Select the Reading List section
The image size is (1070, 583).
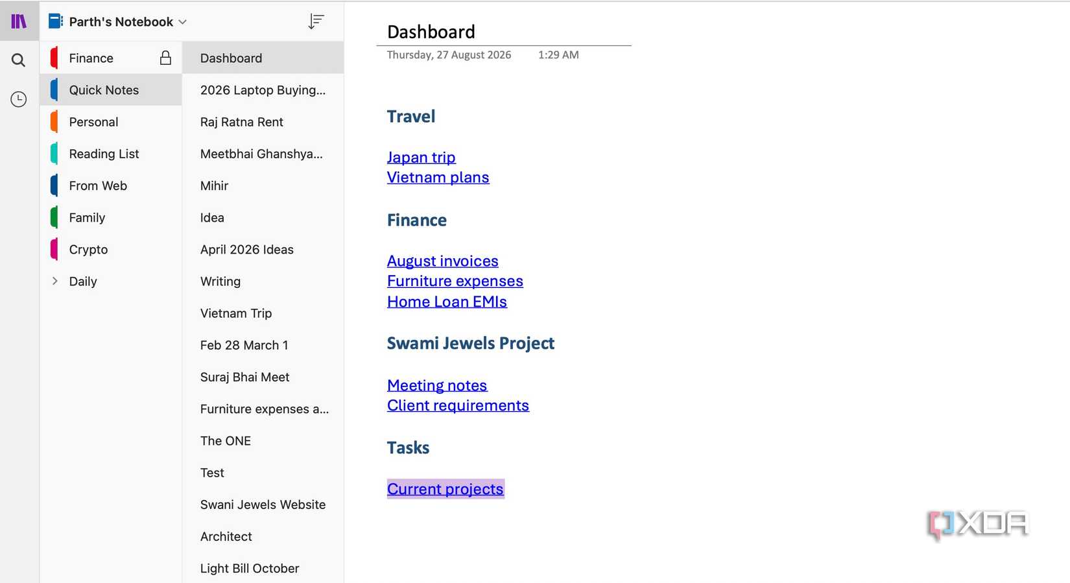click(111, 154)
